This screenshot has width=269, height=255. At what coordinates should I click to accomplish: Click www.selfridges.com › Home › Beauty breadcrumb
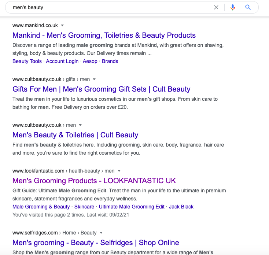pos(55,233)
